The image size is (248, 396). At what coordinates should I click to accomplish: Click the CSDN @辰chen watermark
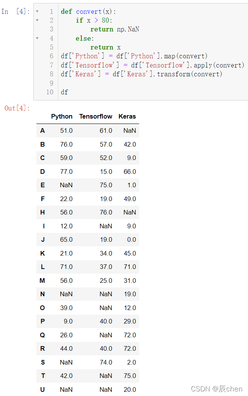click(217, 389)
